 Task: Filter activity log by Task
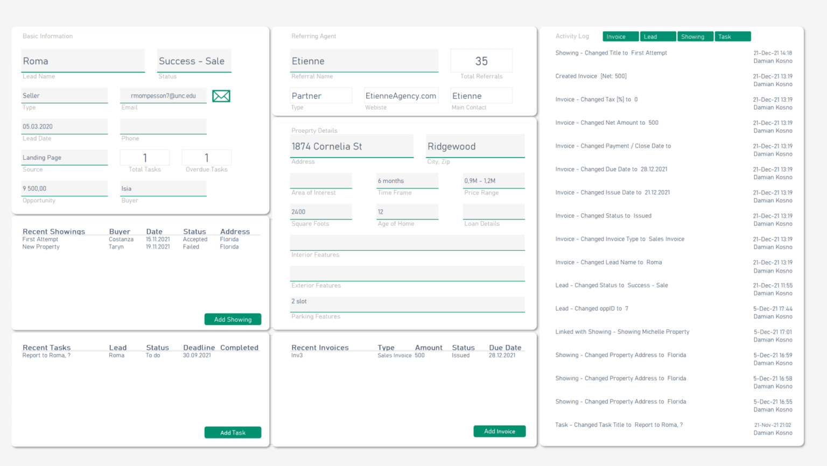(732, 36)
